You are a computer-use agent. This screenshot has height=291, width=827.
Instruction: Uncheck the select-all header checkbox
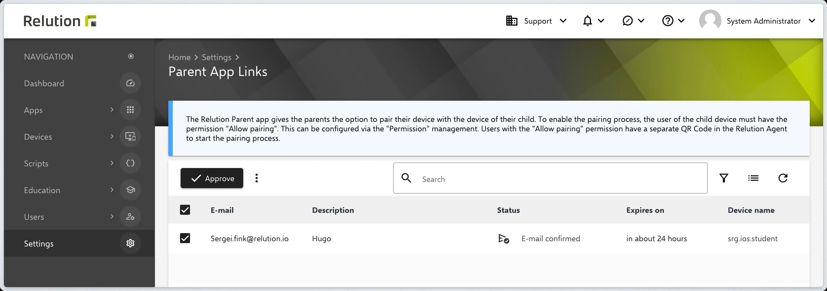(185, 210)
